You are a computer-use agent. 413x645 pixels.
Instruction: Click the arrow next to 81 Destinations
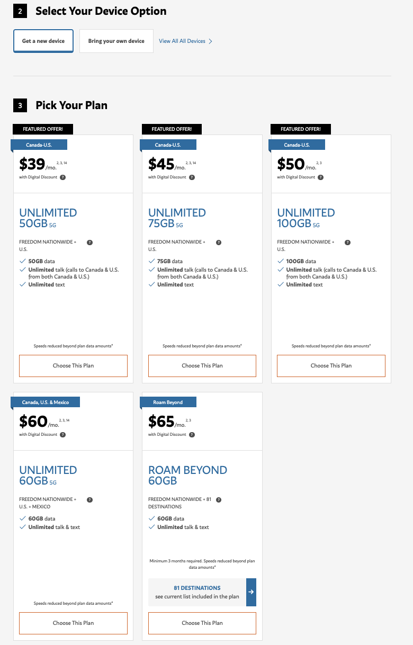[x=251, y=592]
